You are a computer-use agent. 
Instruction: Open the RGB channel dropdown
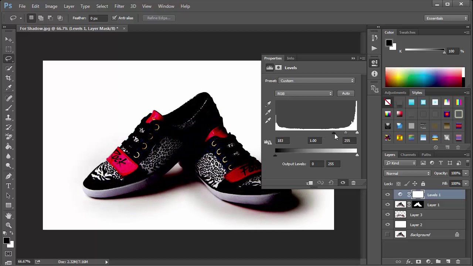304,93
